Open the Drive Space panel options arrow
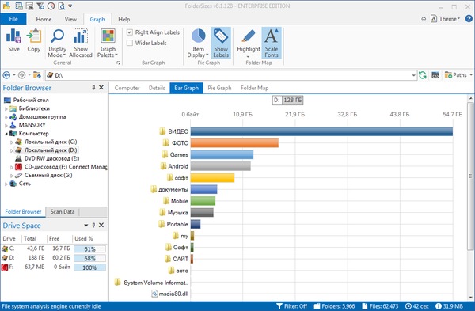This screenshot has width=475, height=311. point(85,226)
